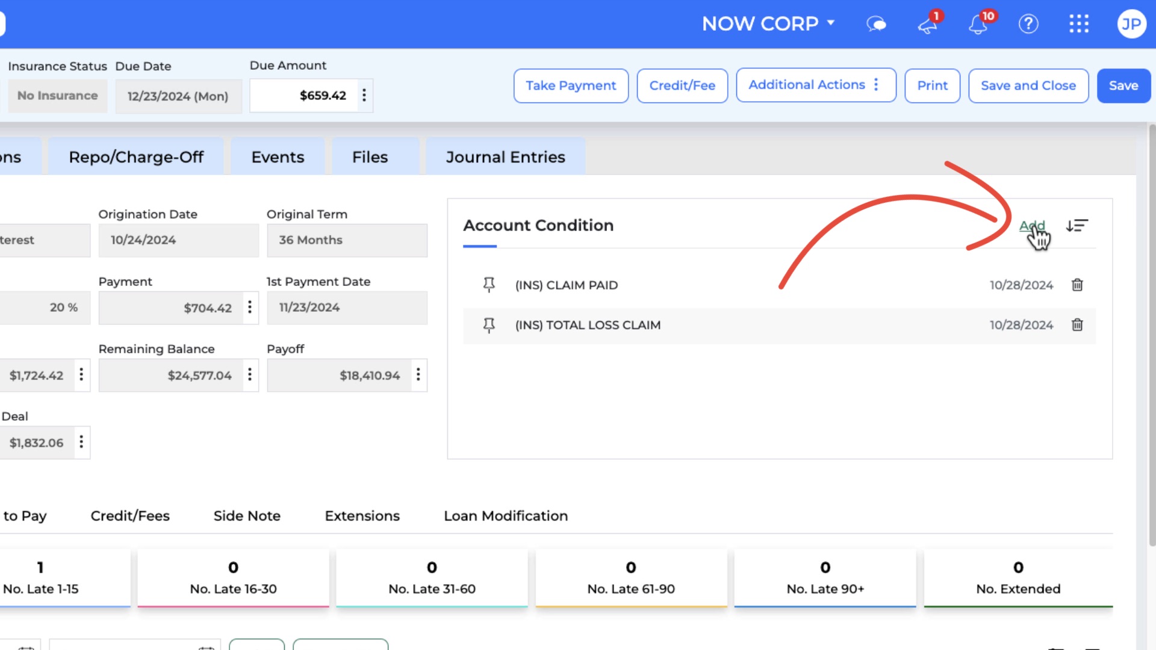The image size is (1156, 650).
Task: Click the Take Payment button
Action: (x=571, y=85)
